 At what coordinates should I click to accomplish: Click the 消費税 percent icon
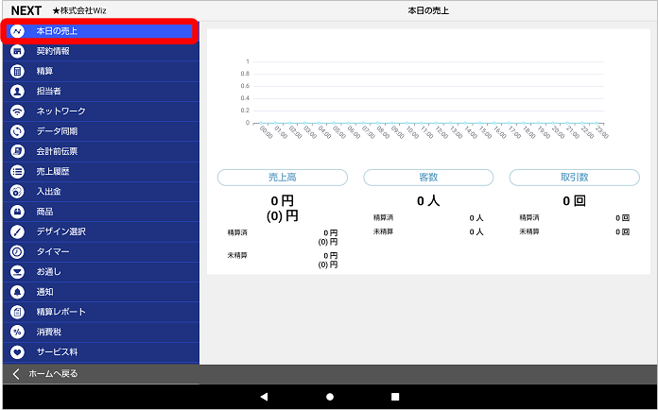pos(17,332)
